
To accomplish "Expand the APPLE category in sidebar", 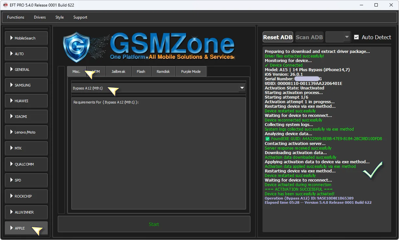I will pos(26,228).
